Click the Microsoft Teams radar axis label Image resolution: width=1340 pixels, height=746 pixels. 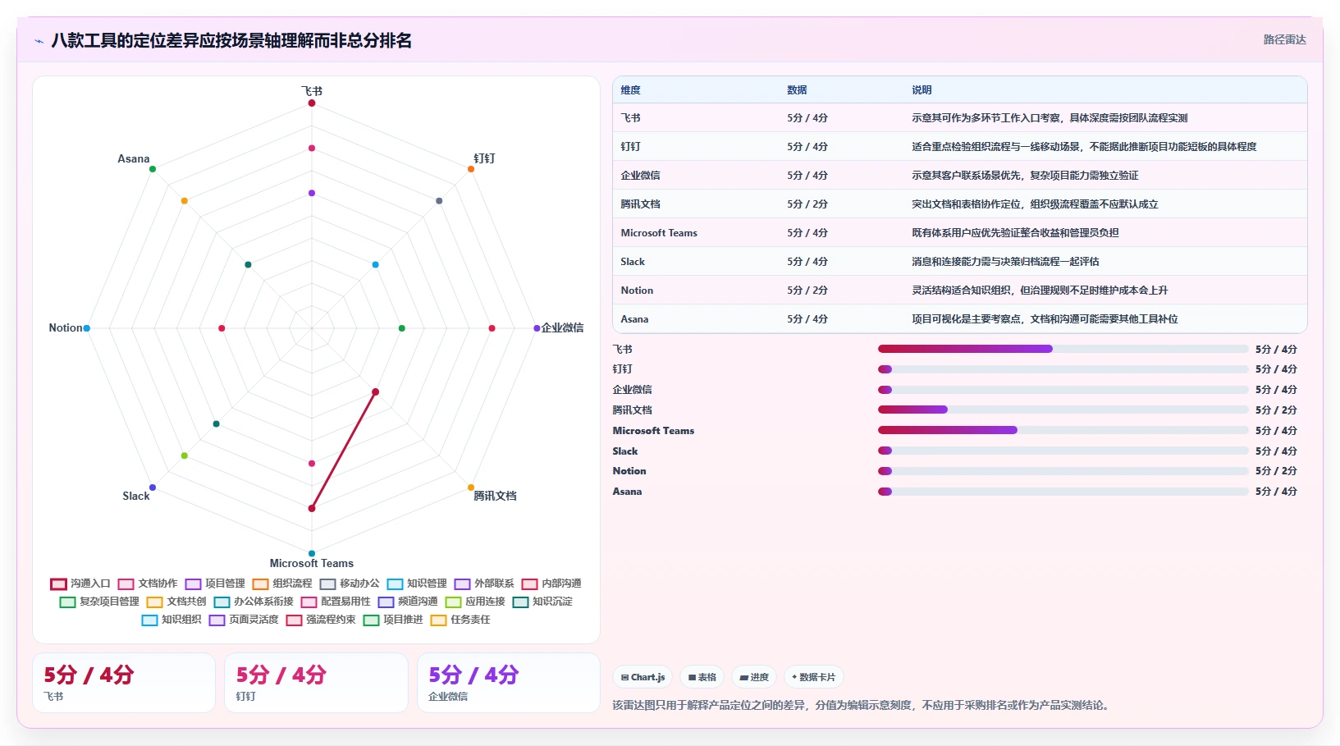coord(312,563)
